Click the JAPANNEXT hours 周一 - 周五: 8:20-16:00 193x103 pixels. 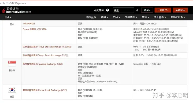pyautogui.click(x=145, y=24)
